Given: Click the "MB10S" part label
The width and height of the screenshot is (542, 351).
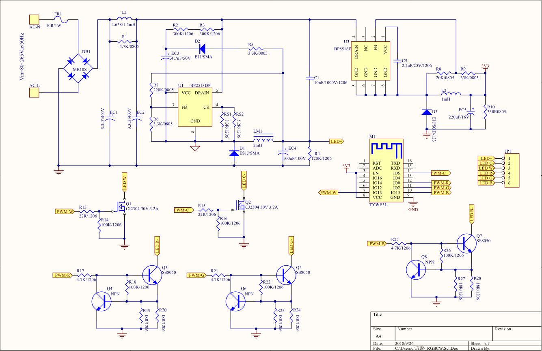Looking at the screenshot, I should [79, 70].
